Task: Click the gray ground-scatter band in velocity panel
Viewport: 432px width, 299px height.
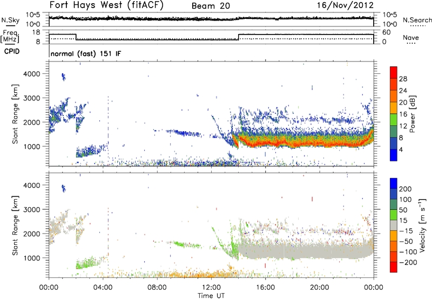Action: pos(306,250)
